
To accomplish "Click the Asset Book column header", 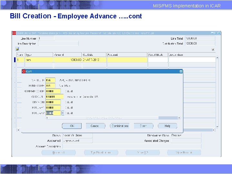I will (158, 55).
